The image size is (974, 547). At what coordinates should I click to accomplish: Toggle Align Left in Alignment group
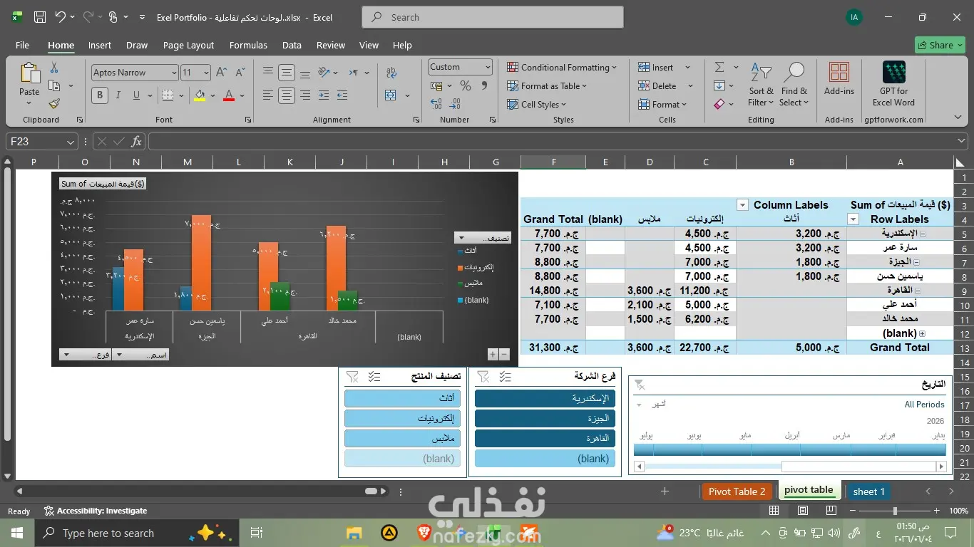pos(268,95)
